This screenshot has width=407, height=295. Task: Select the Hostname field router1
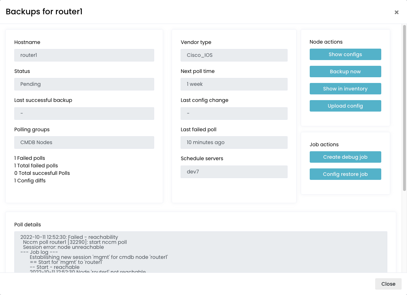84,55
